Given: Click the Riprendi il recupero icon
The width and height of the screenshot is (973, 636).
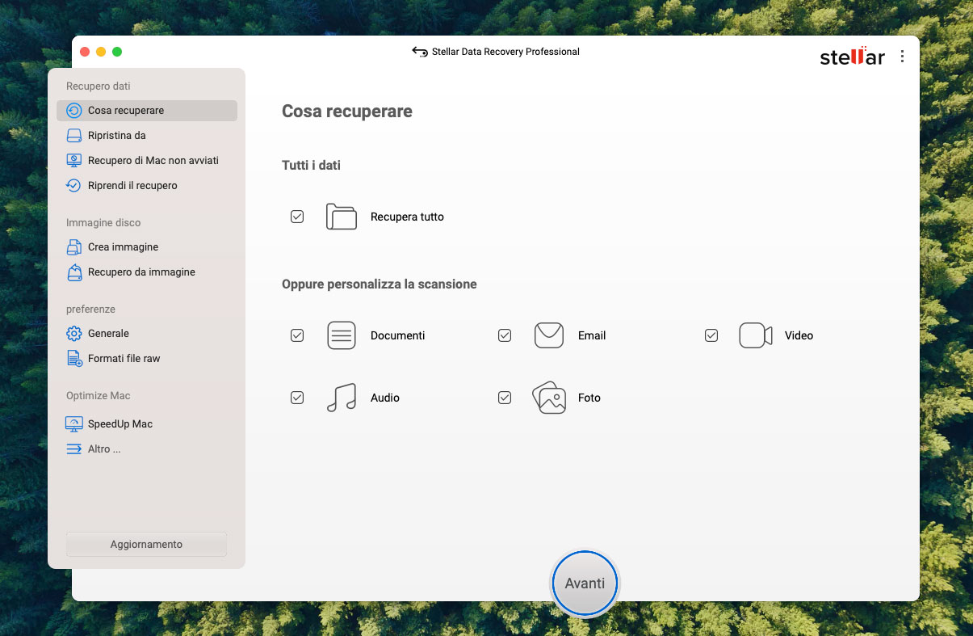Looking at the screenshot, I should [x=74, y=186].
